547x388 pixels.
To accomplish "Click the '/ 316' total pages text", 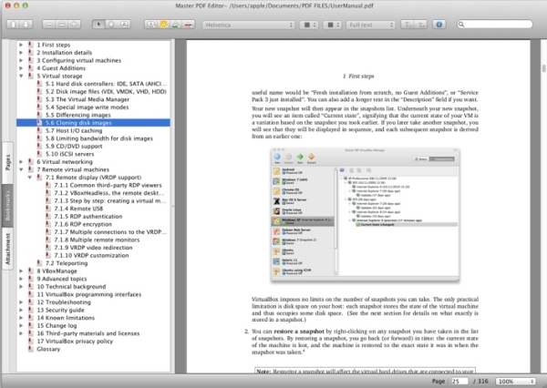I will point(480,382).
